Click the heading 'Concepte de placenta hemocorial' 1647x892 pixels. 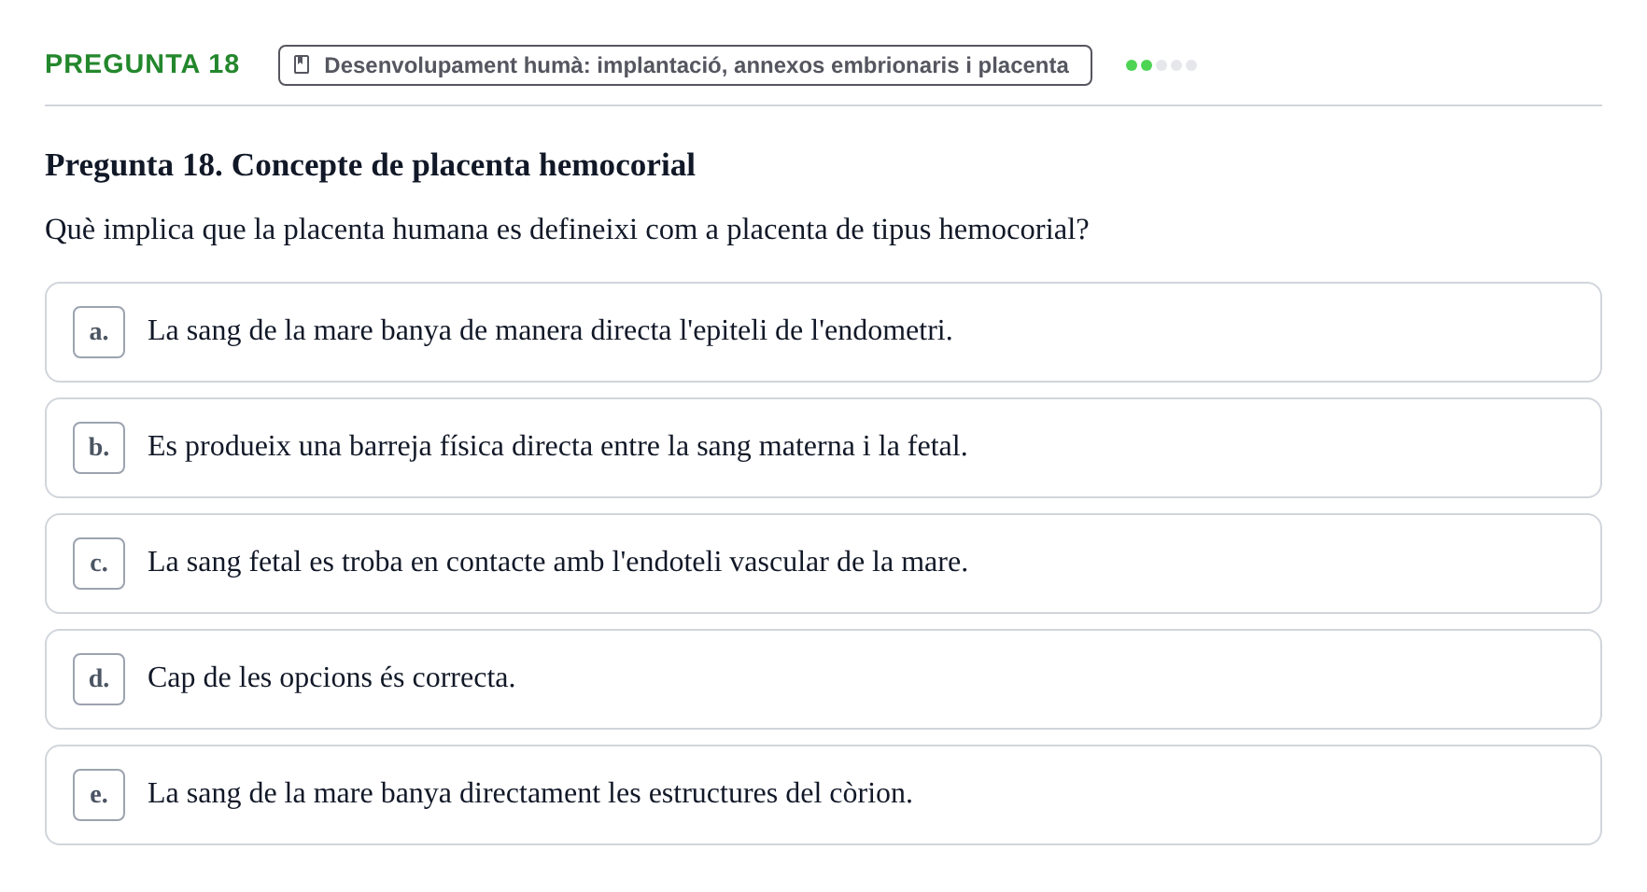click(x=370, y=165)
